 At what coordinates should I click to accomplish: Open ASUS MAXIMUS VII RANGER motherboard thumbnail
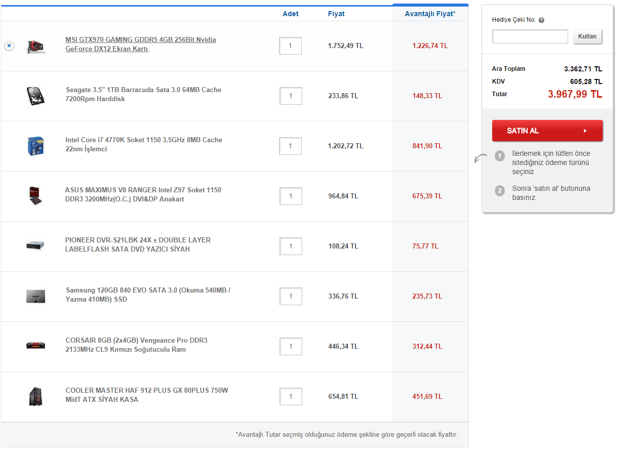point(35,196)
